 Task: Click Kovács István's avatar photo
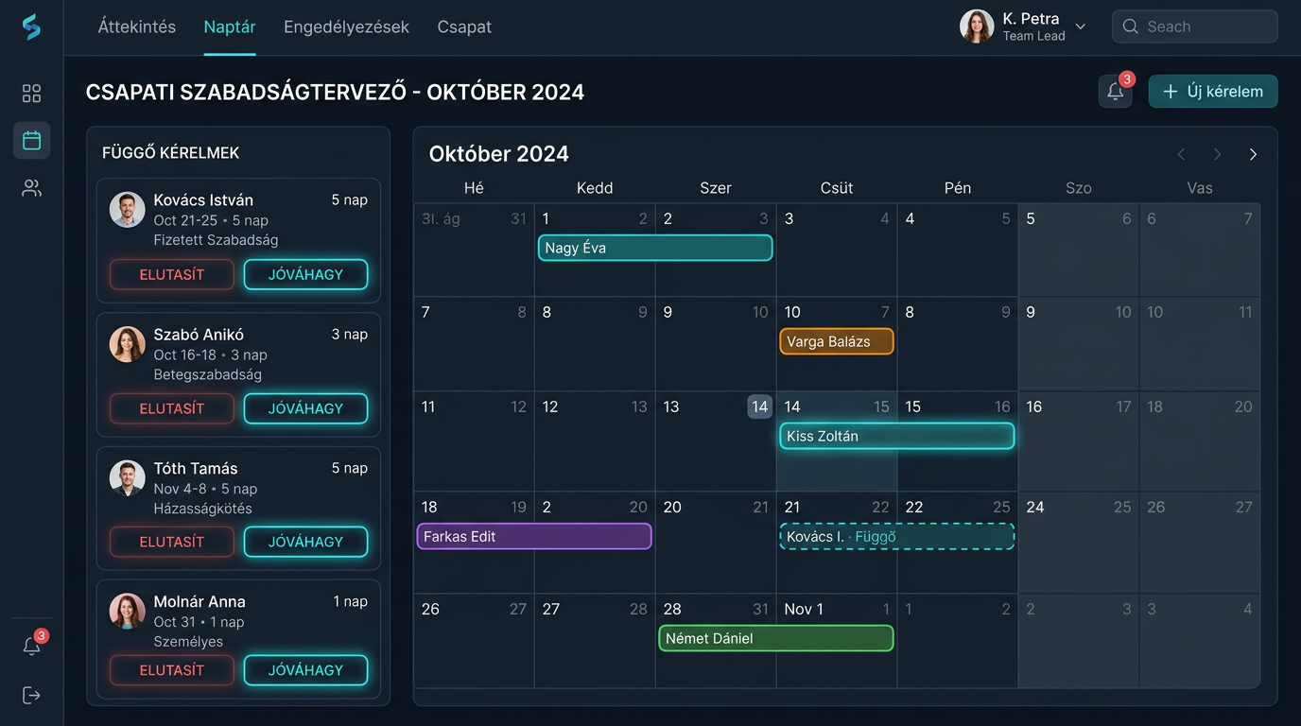(127, 210)
